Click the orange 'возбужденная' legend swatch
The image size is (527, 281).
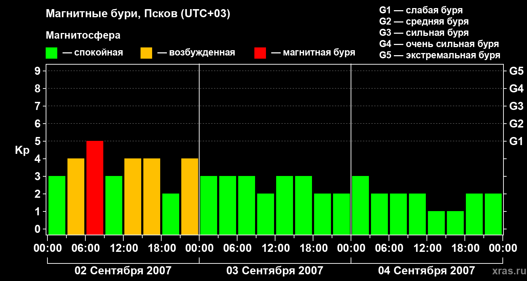pyautogui.click(x=146, y=53)
